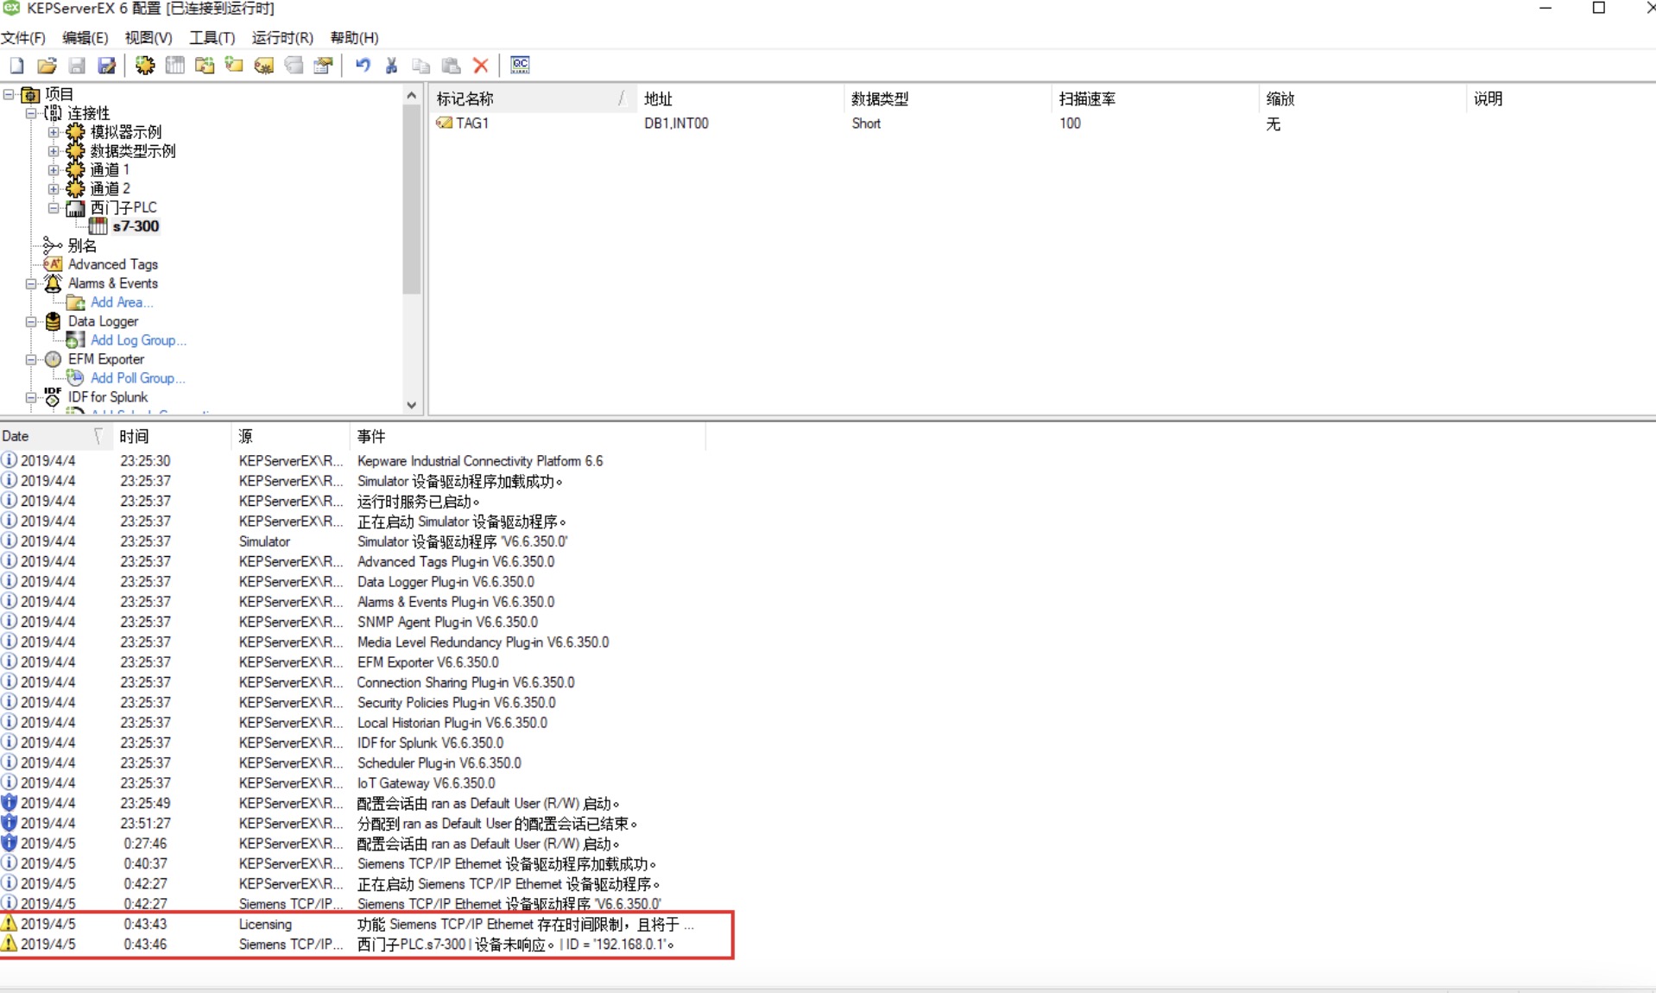Click the DB1,INT00 address cell
This screenshot has width=1656, height=993.
[676, 123]
